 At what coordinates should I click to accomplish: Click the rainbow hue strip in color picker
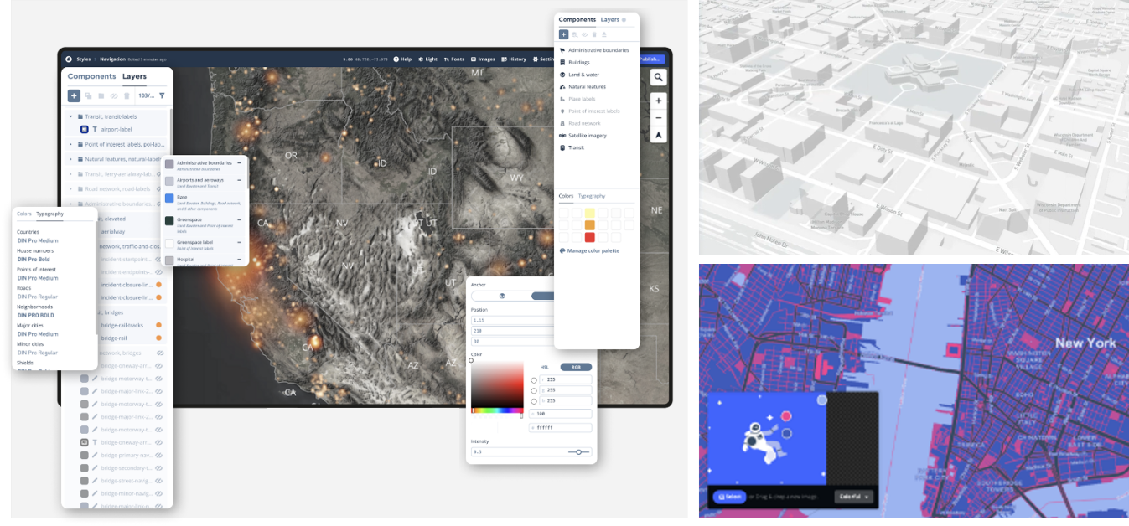tap(496, 410)
